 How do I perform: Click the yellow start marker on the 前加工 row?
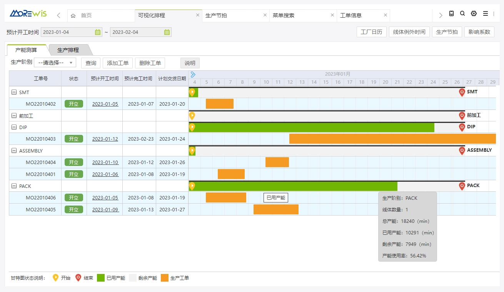point(192,116)
